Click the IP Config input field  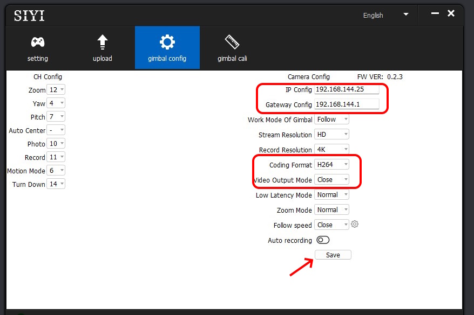tap(347, 89)
